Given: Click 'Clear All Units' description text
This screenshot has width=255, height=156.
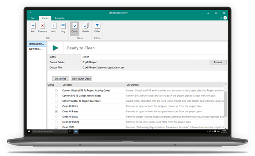Looking at the screenshot, I should (x=164, y=106).
